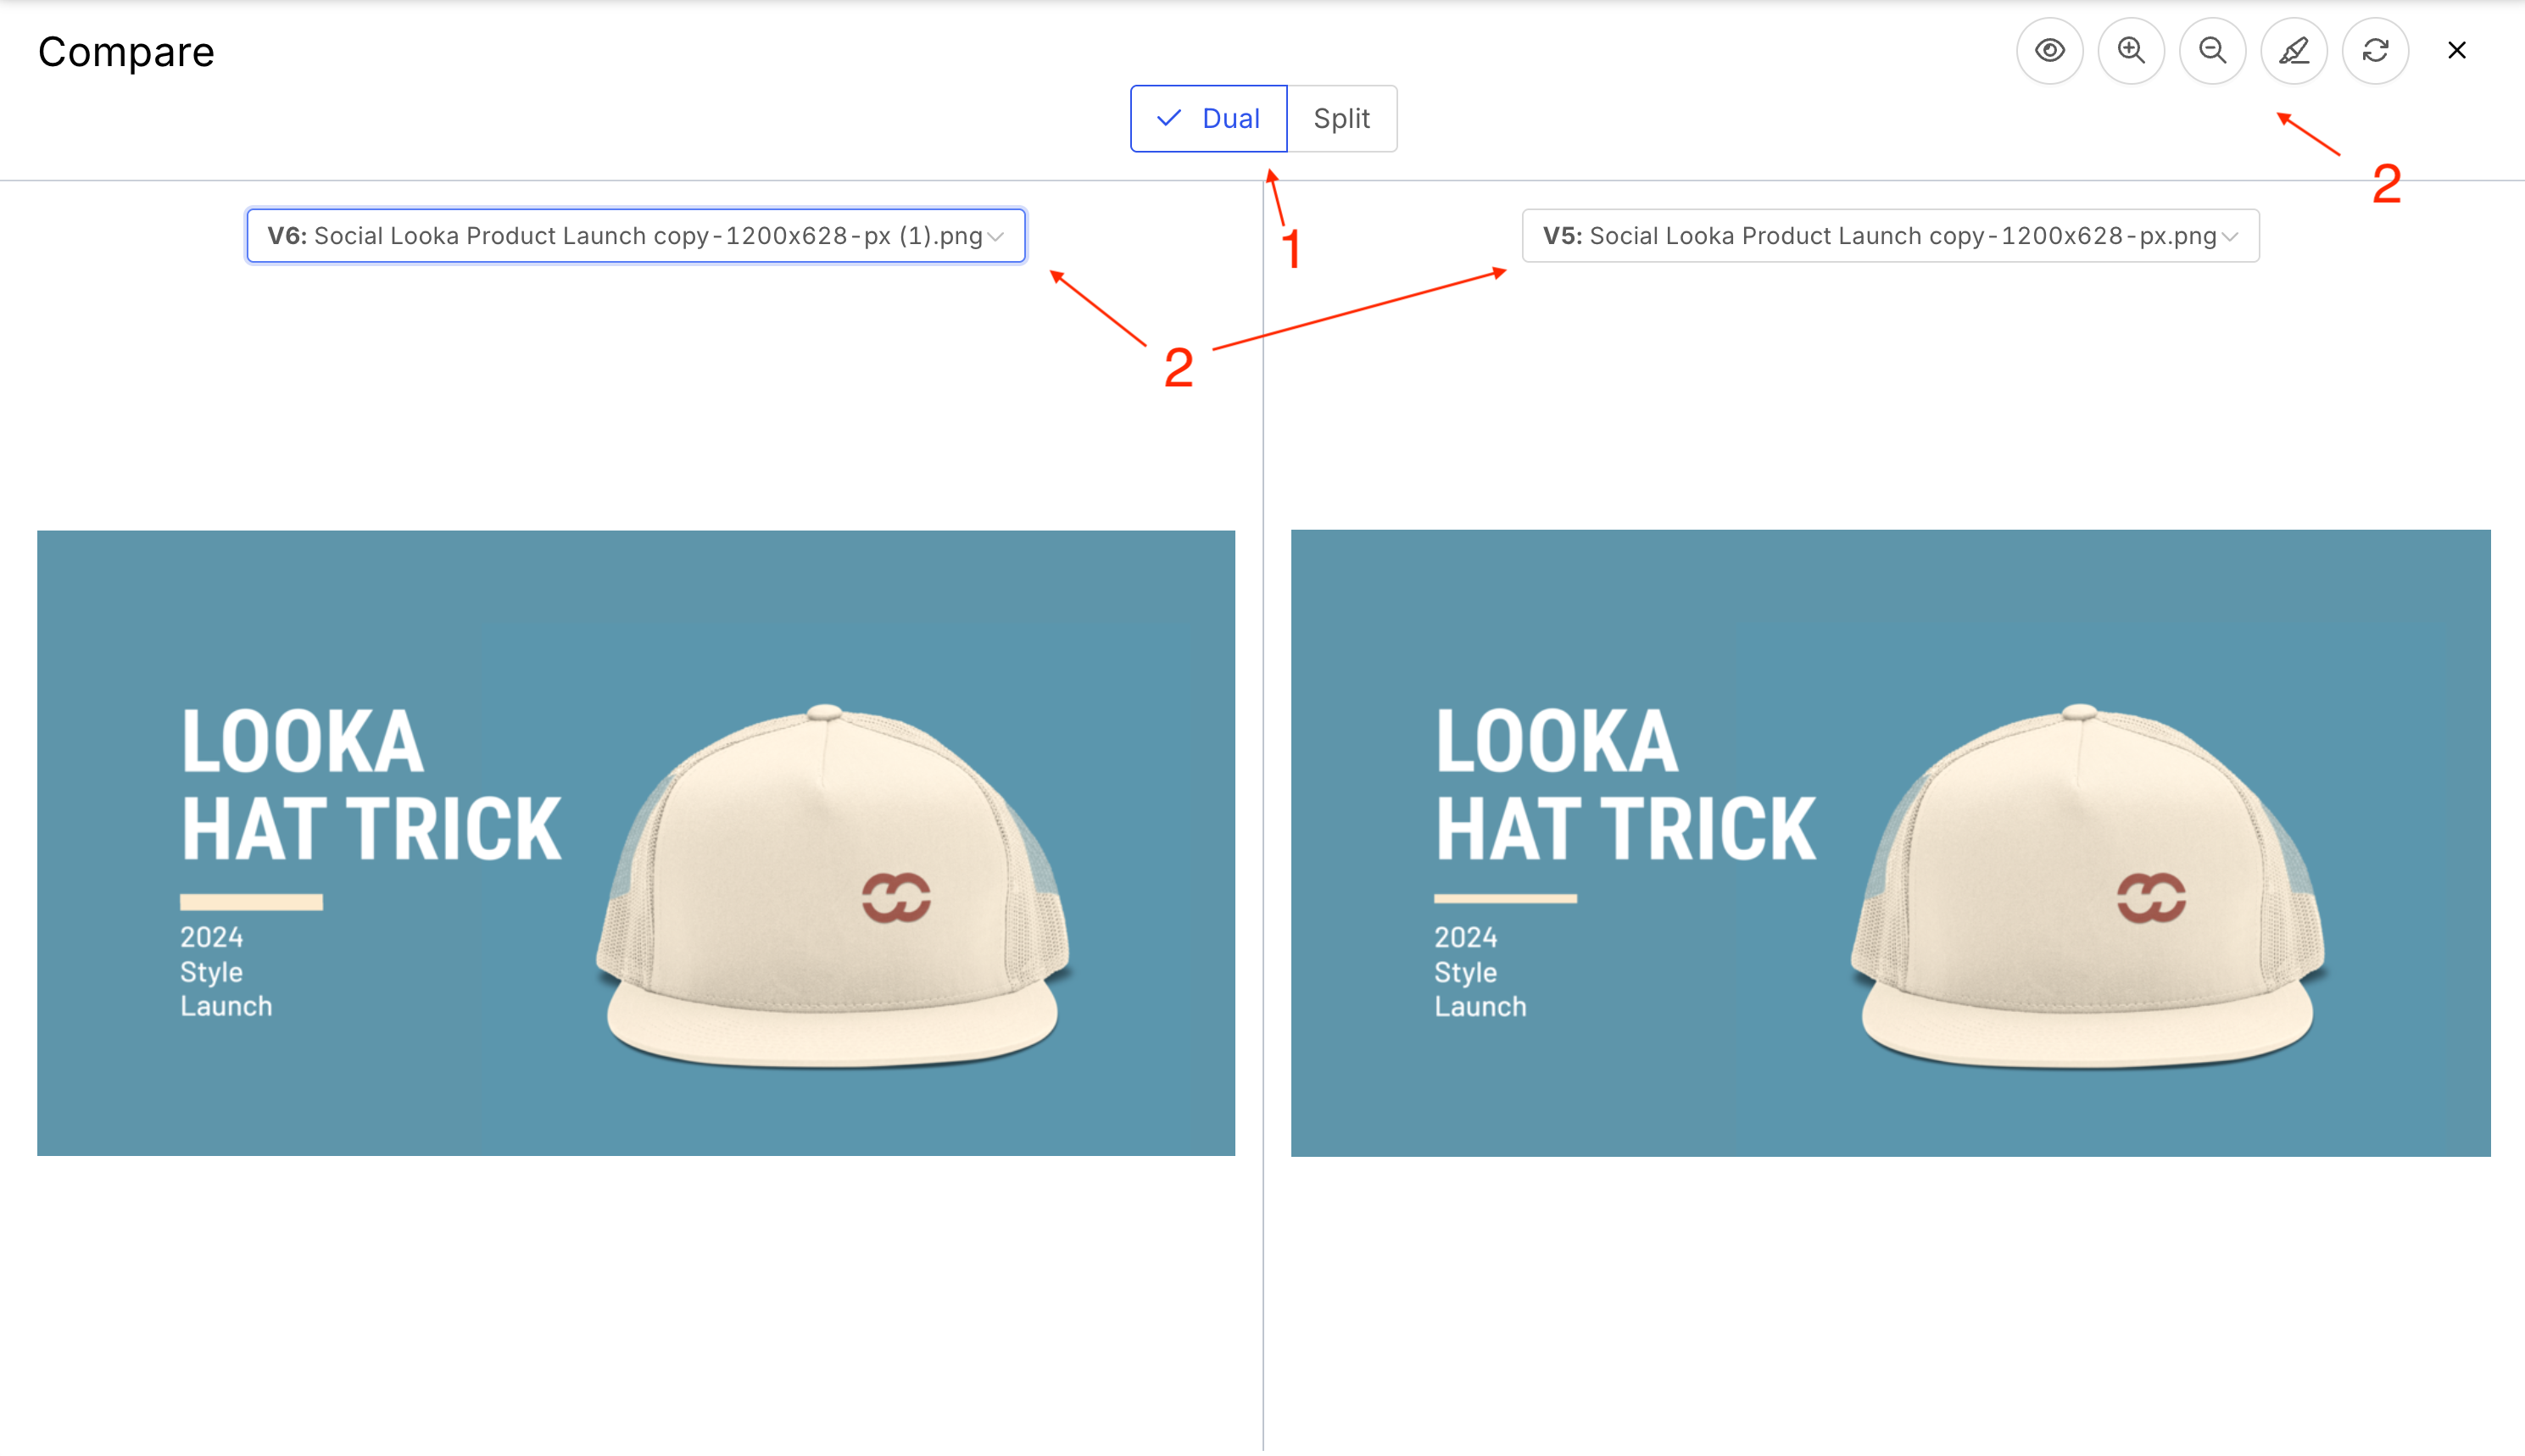This screenshot has width=2525, height=1456.
Task: Click the checkmark on the Dual button
Action: tap(1168, 118)
